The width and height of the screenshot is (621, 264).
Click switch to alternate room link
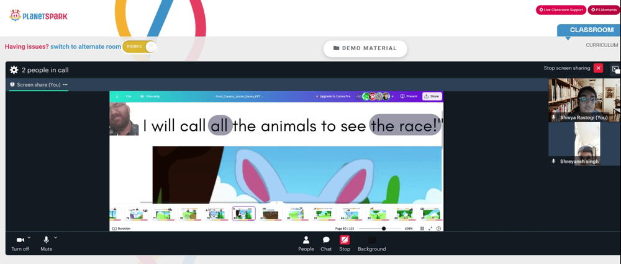tap(86, 46)
